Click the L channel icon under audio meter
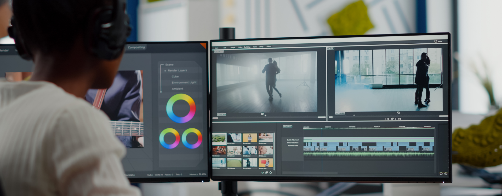Screen dimensions: 502x196 coord(441,174)
